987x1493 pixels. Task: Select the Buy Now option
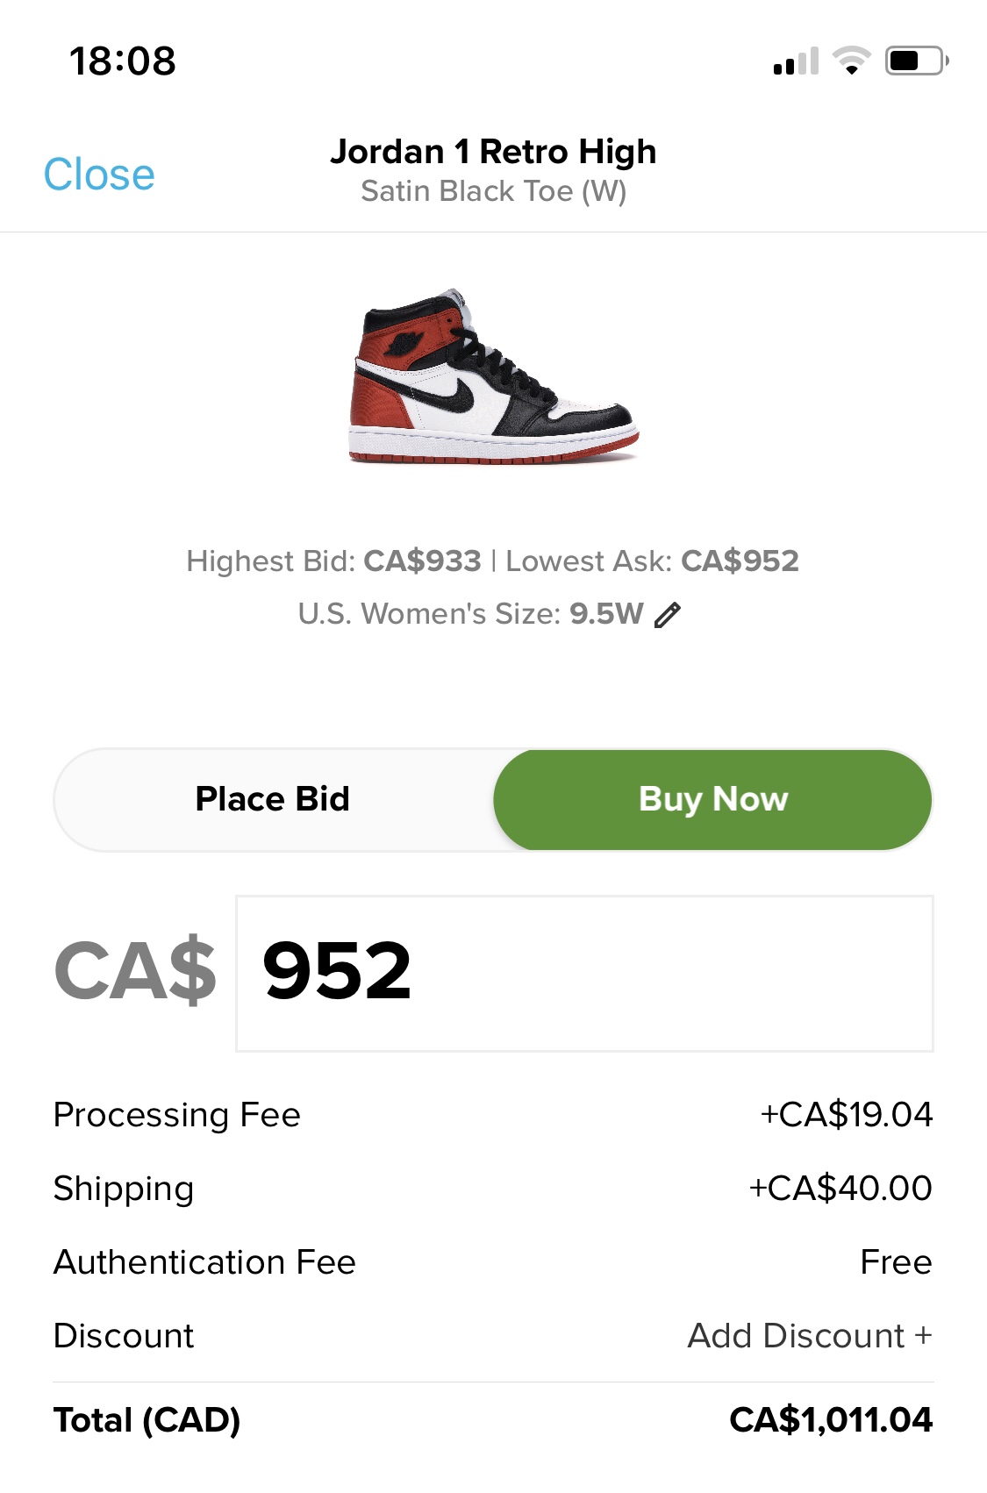pyautogui.click(x=712, y=799)
